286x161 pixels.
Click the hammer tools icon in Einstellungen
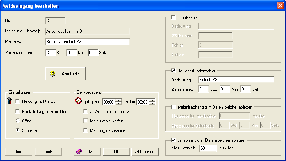click(10, 102)
